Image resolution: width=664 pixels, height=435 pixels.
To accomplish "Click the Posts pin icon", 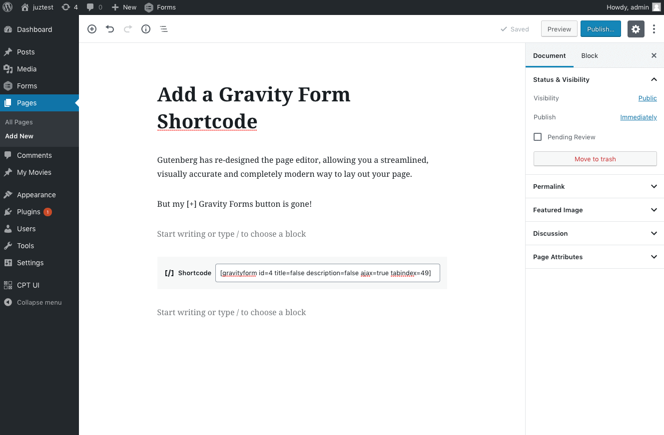I will [8, 52].
